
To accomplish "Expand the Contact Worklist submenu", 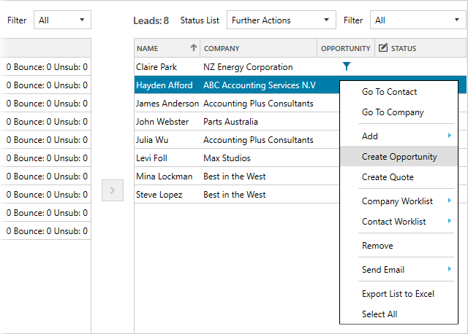I will (449, 222).
